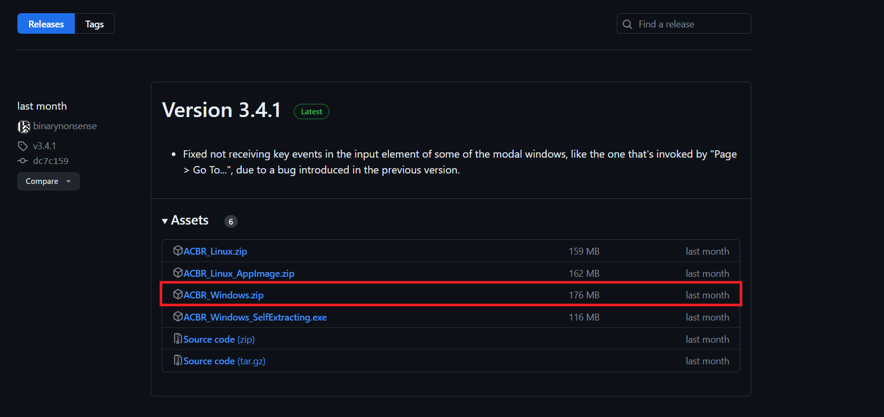
Task: Click the v3.4.1 tag icon
Action: (23, 146)
